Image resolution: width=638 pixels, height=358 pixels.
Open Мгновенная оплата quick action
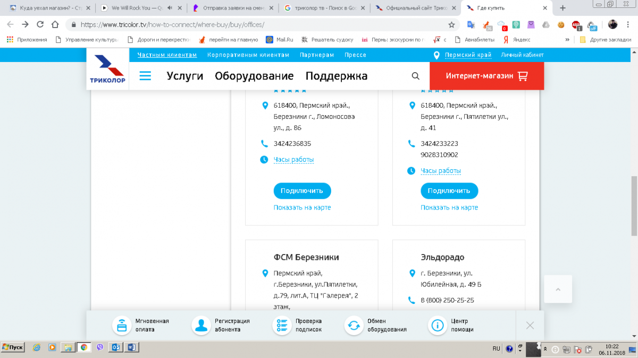[x=122, y=325]
